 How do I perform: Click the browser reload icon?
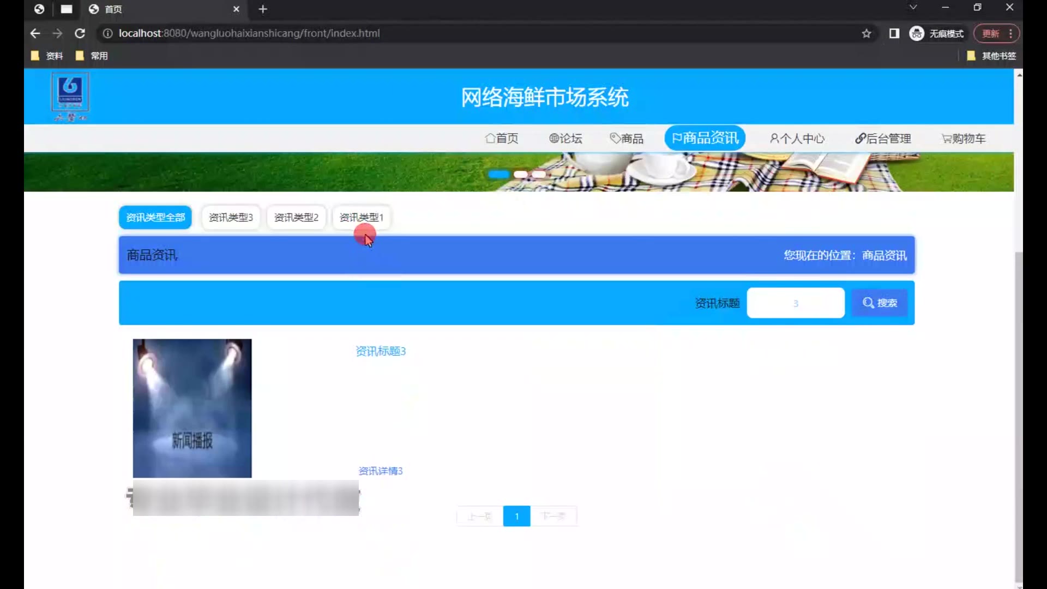coord(80,33)
